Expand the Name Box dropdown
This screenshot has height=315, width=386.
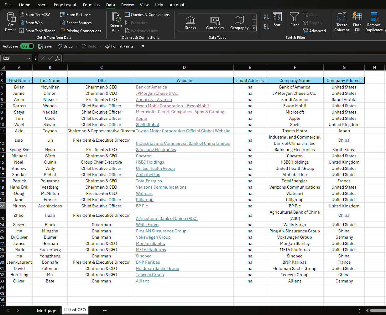click(x=29, y=58)
